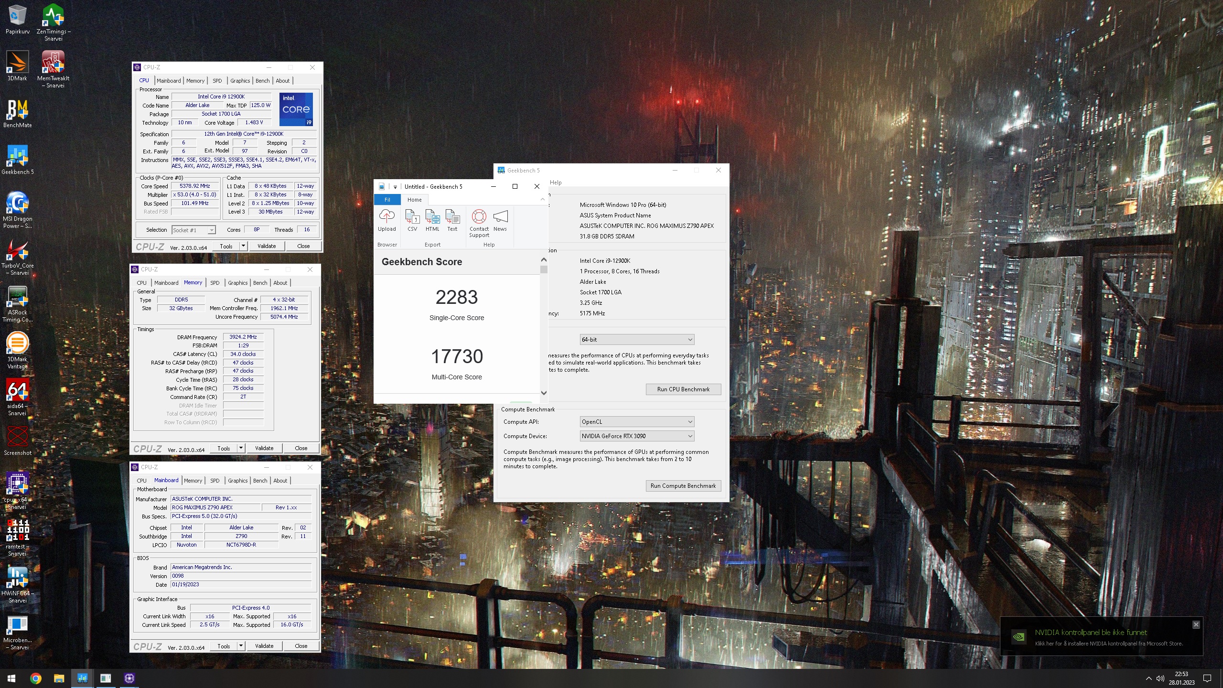Open the action center notifications icon
The height and width of the screenshot is (688, 1223).
point(1207,678)
